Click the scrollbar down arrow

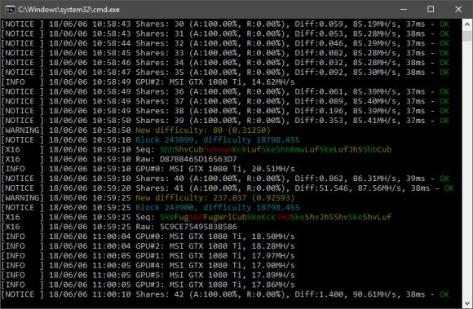pos(467,303)
